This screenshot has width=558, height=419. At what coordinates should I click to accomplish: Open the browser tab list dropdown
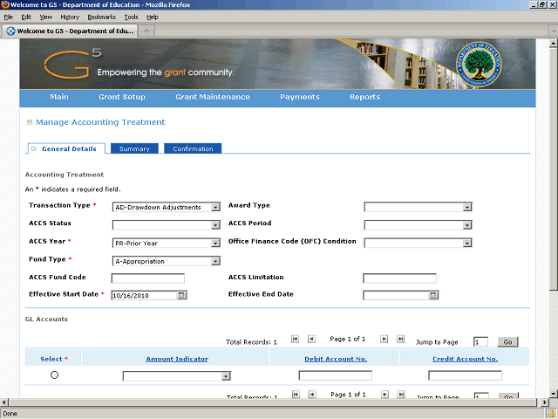[554, 31]
